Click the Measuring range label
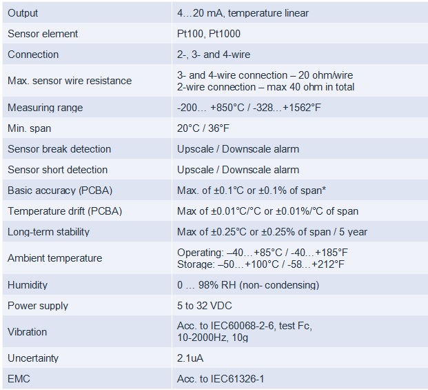This screenshot has width=428, height=390. (45, 108)
